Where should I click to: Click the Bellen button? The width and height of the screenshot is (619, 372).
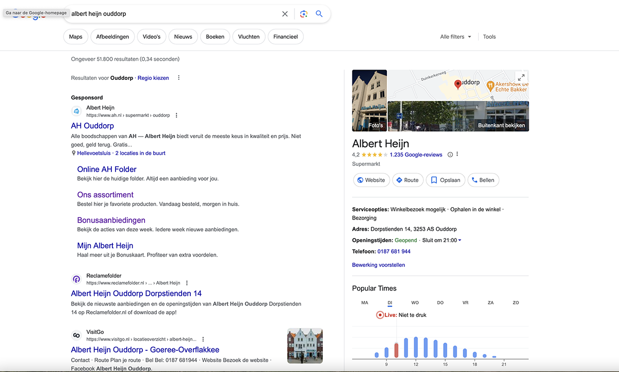click(483, 180)
